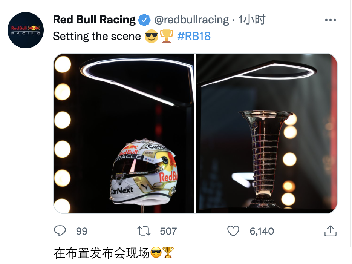Click the 1小时 tweet timestamp
The height and width of the screenshot is (264, 352).
pos(252,20)
